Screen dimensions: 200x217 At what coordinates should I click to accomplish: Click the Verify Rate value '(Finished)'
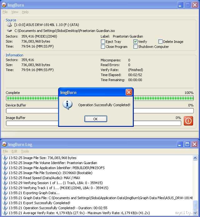[136, 70]
